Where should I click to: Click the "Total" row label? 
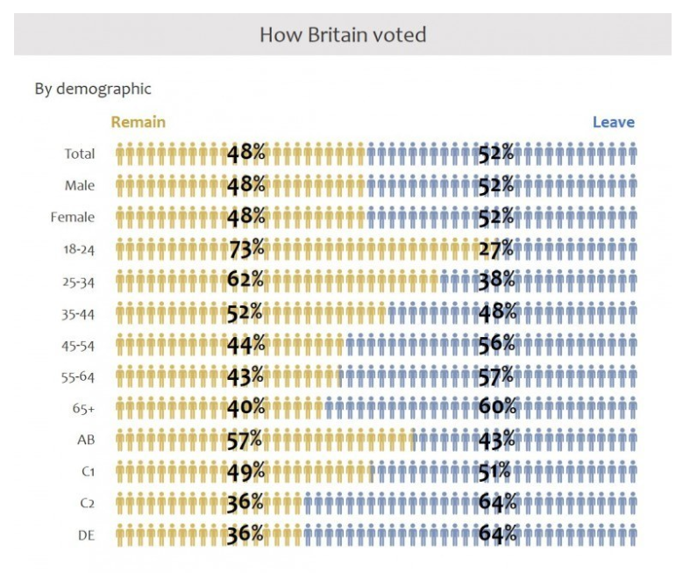click(x=80, y=154)
